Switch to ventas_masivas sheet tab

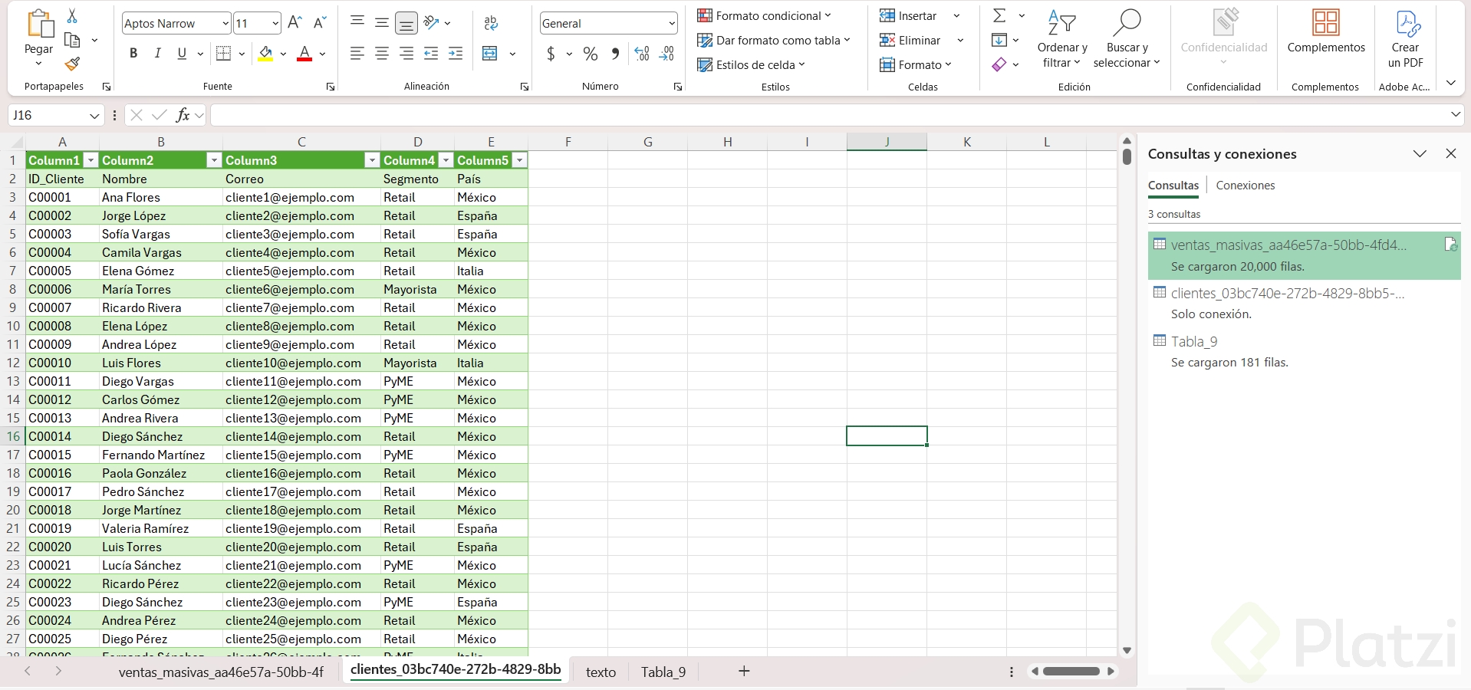pyautogui.click(x=221, y=672)
